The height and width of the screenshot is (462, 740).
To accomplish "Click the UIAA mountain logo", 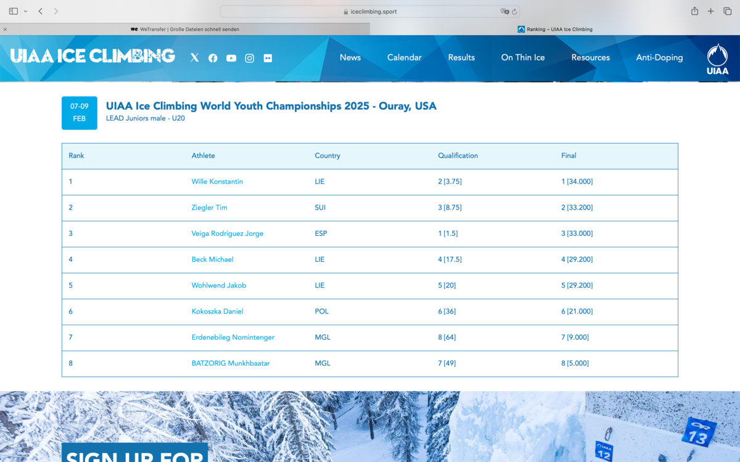I will [717, 59].
